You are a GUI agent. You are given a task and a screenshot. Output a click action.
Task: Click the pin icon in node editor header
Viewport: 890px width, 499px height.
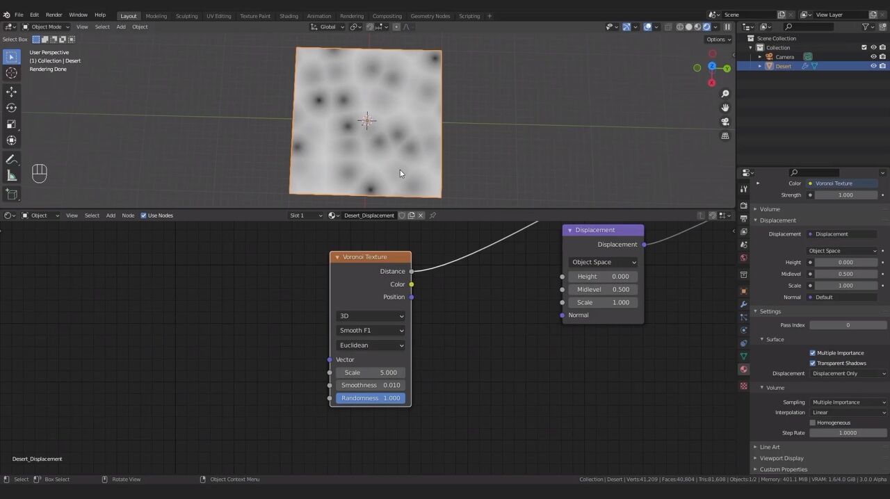pos(432,215)
